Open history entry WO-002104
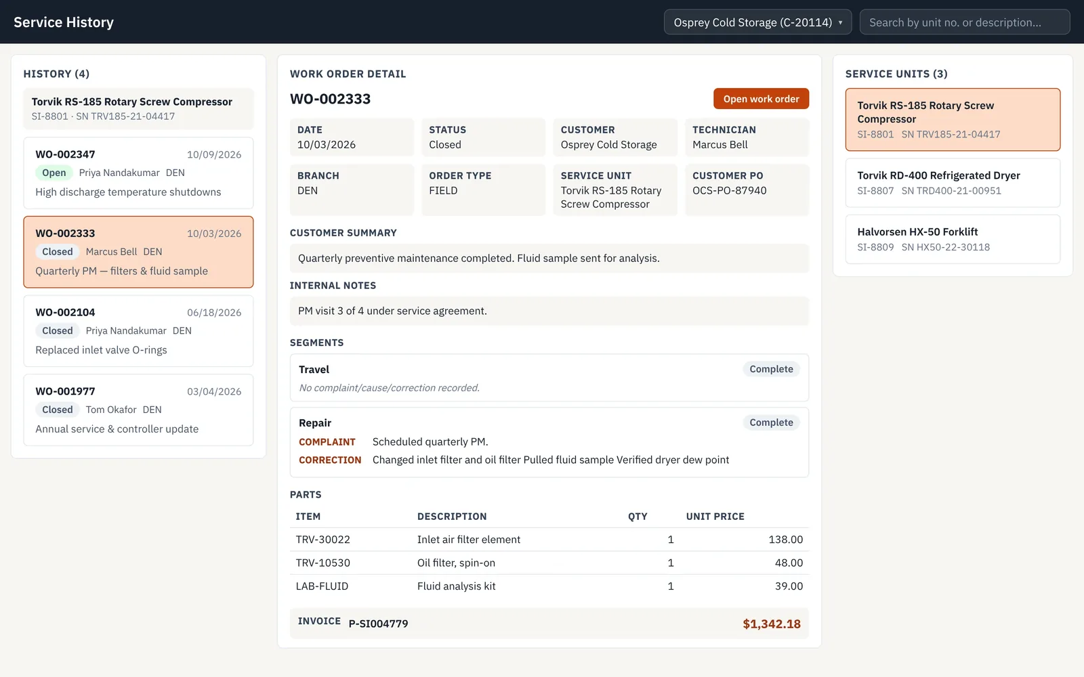 click(x=138, y=331)
